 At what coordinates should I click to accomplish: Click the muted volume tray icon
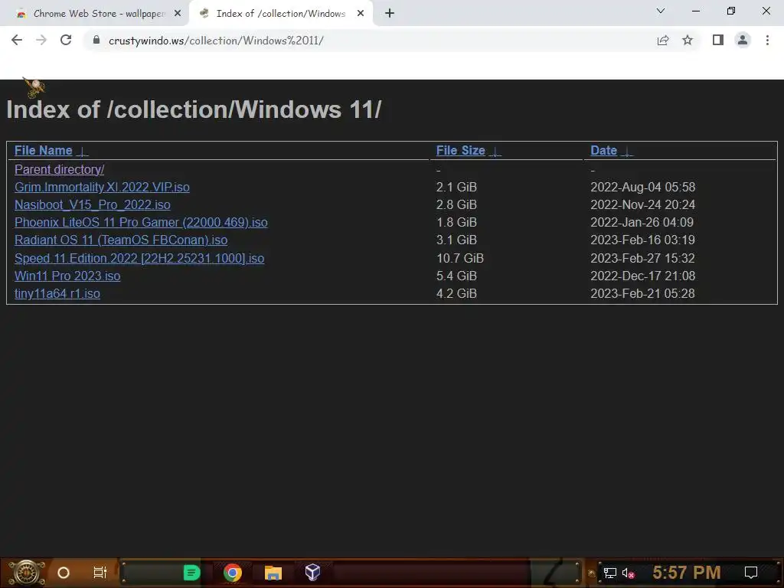tap(628, 573)
